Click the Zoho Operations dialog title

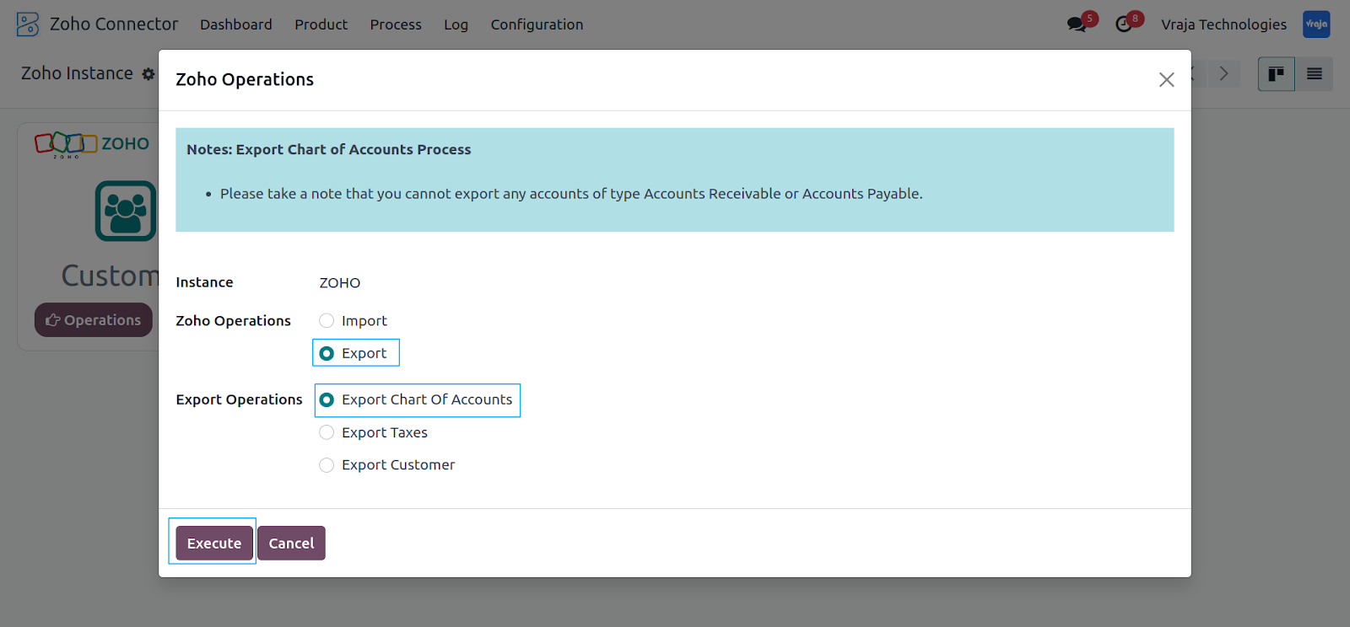tap(245, 79)
